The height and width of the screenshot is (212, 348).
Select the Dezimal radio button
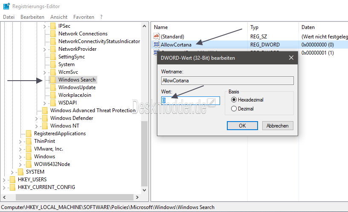point(233,109)
